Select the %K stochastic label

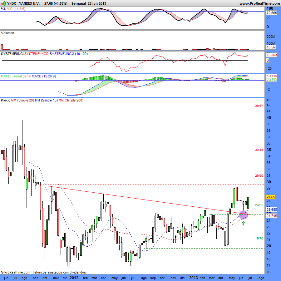(x=3, y=9)
